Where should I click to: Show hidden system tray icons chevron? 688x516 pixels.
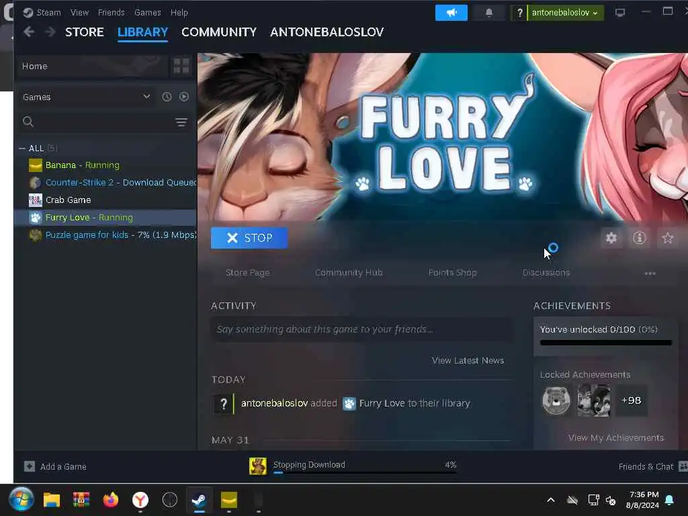(551, 500)
